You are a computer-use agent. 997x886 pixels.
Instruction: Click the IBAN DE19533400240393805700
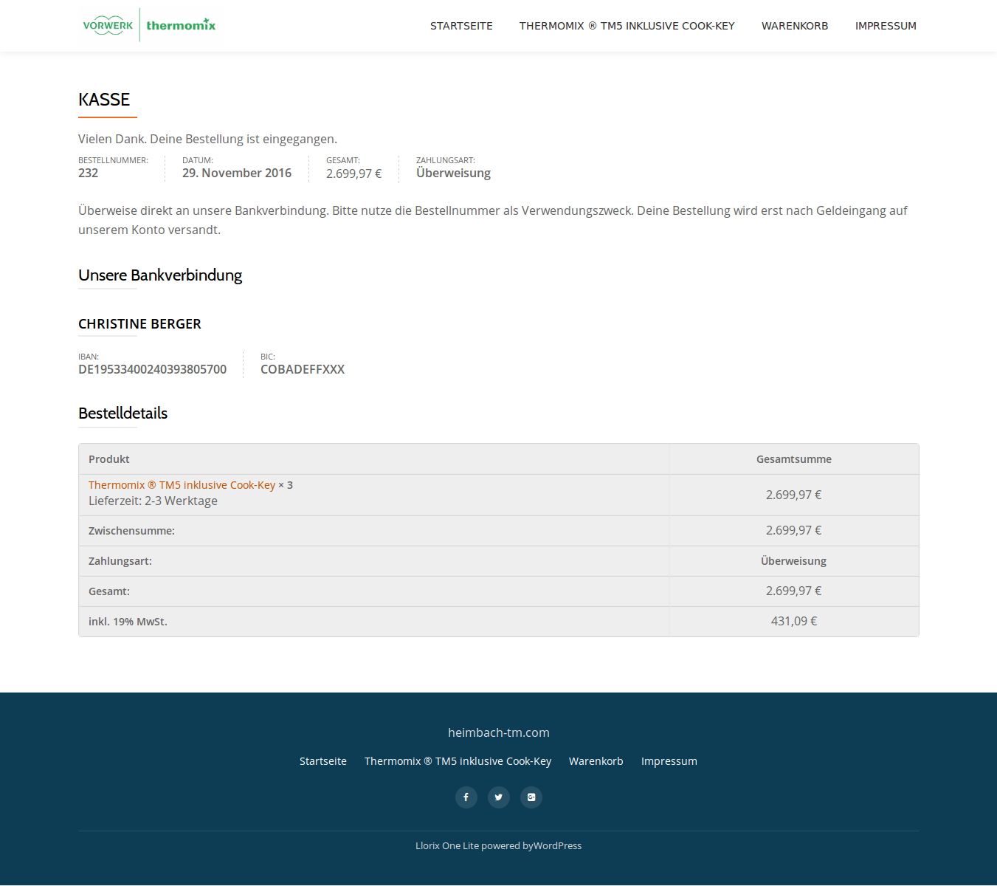(153, 369)
